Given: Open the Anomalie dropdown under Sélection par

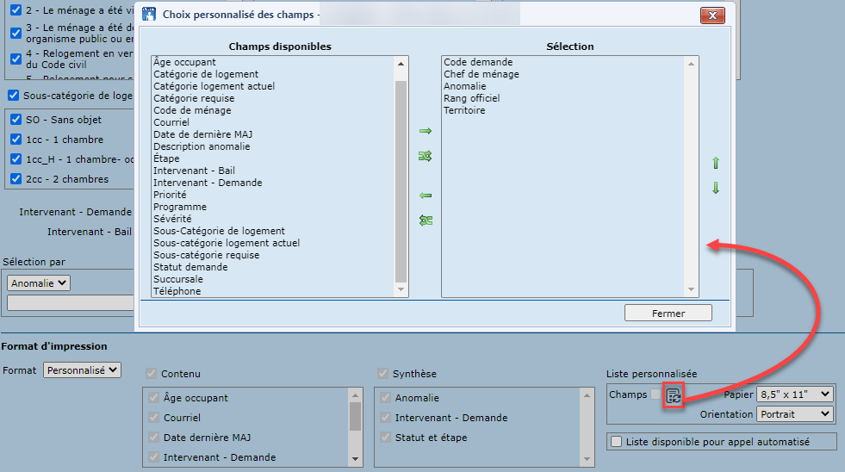Looking at the screenshot, I should pyautogui.click(x=39, y=283).
